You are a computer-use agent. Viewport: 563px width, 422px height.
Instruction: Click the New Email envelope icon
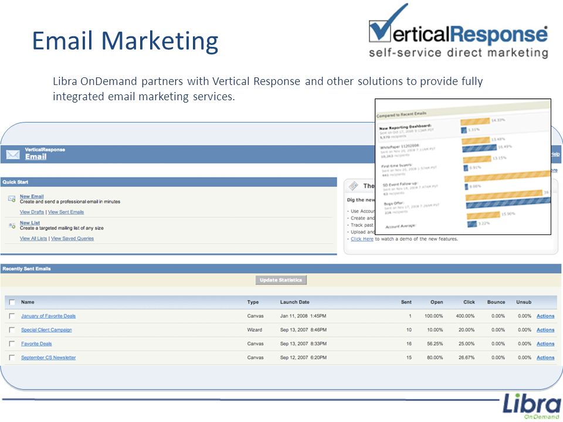[12, 199]
